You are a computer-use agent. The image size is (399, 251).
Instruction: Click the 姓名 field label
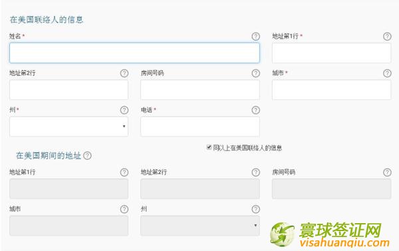[x=15, y=36]
